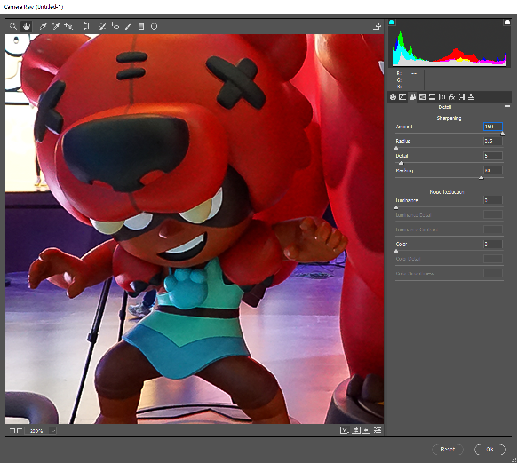Viewport: 517px width, 463px height.
Task: Click the Color noise reduction value field
Action: click(x=493, y=244)
